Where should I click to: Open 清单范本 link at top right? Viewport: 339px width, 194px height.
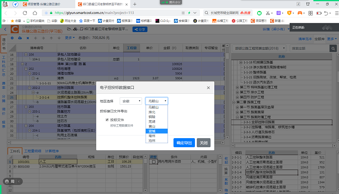(305, 39)
